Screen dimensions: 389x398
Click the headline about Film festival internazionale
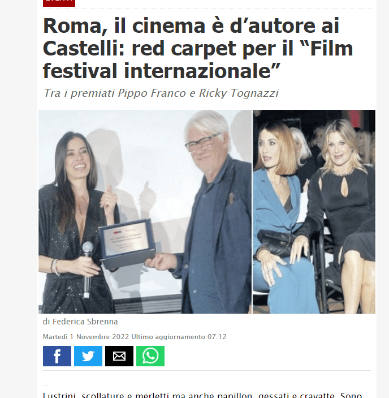pos(198,48)
